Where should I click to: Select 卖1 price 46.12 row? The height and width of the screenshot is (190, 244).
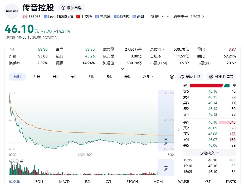[x=209, y=114]
